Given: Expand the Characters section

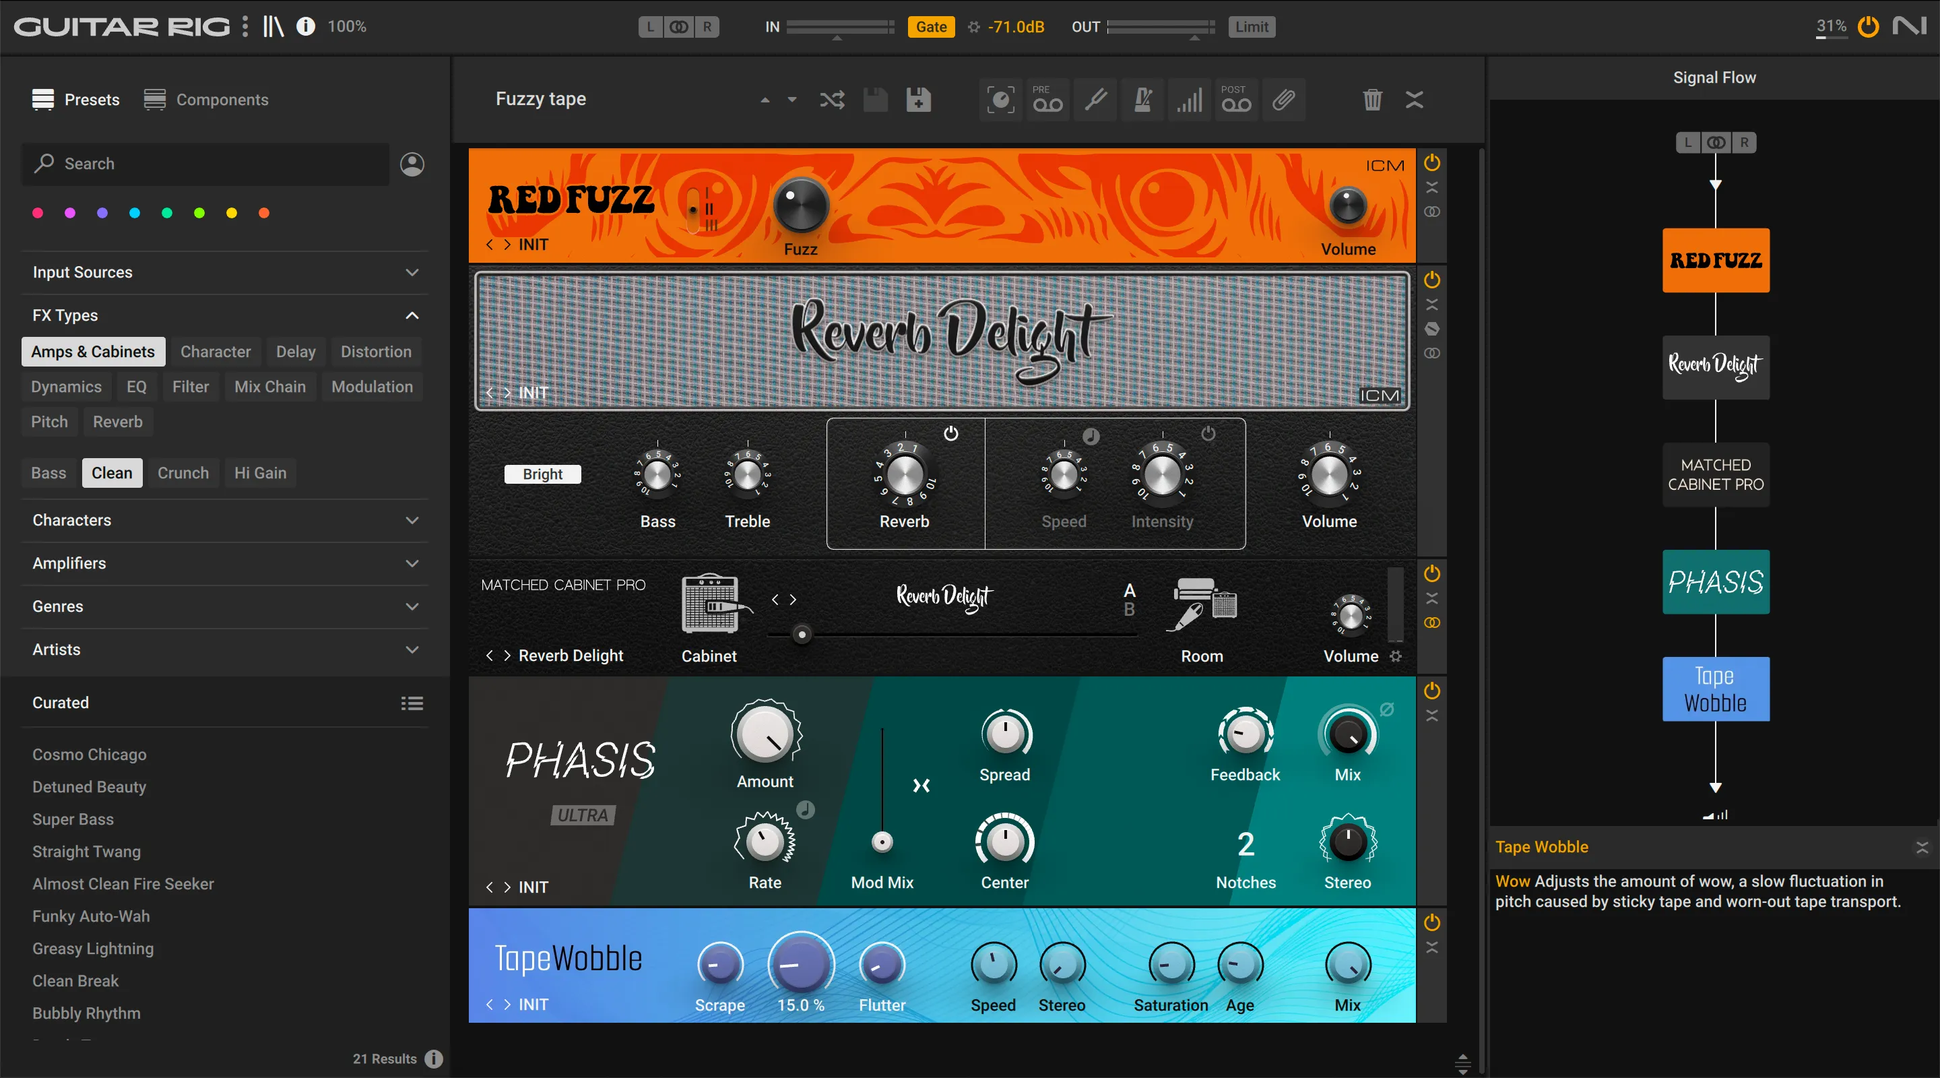Looking at the screenshot, I should point(224,519).
